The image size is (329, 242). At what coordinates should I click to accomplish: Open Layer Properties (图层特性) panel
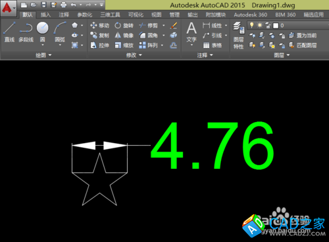tap(239, 35)
